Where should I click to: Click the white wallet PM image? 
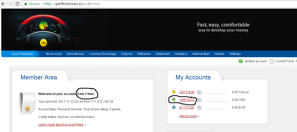tap(27, 103)
